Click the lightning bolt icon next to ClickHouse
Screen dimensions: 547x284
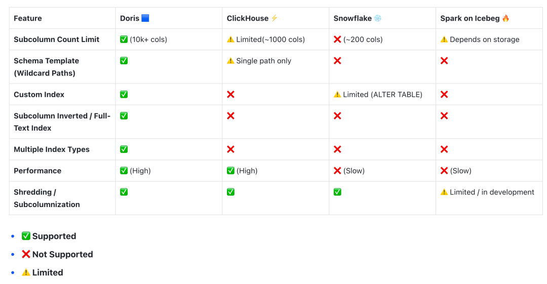click(275, 18)
